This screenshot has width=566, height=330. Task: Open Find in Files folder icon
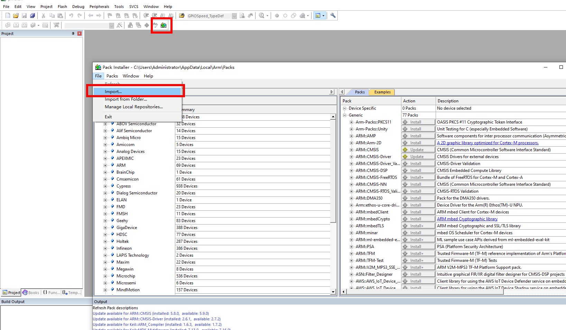click(182, 16)
